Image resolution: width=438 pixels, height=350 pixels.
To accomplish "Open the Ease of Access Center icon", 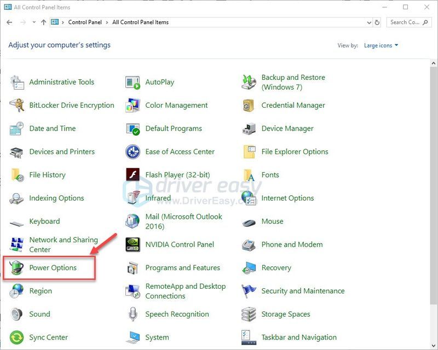I will click(132, 151).
